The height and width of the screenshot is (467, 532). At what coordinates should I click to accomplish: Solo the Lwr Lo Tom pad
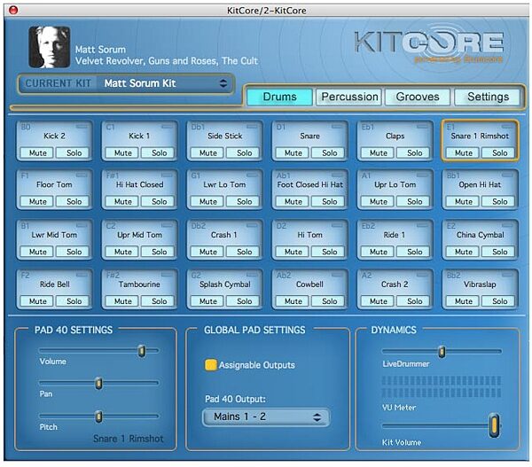(245, 202)
